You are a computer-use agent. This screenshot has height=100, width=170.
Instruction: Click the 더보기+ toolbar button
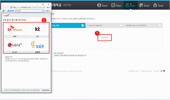pos(48,11)
